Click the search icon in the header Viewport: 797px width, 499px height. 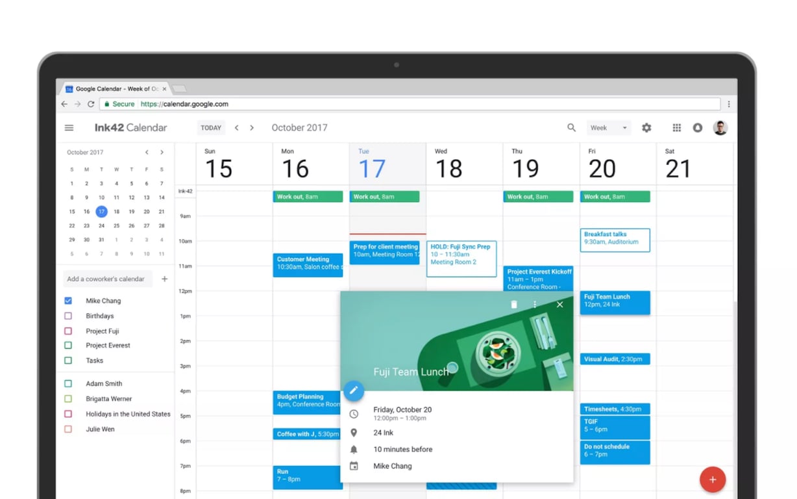click(x=571, y=127)
